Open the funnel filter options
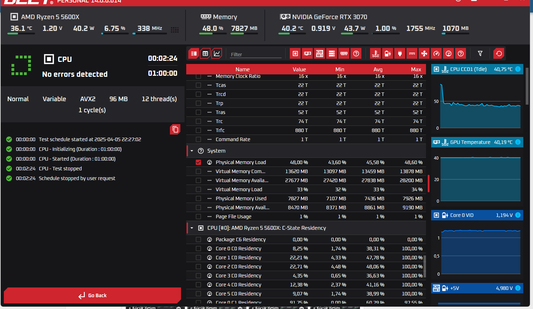The width and height of the screenshot is (533, 309). pos(480,54)
